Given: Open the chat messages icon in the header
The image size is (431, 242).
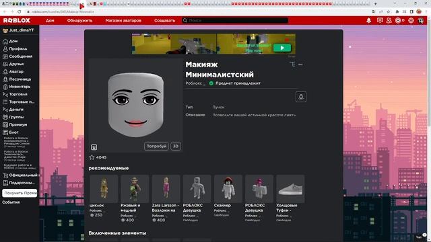Looking at the screenshot, I should tap(380, 21).
